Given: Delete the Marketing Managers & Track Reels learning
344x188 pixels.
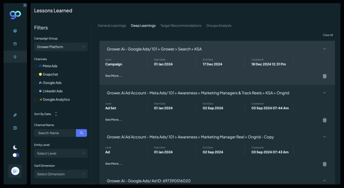Looking at the screenshot, I should coord(324,120).
